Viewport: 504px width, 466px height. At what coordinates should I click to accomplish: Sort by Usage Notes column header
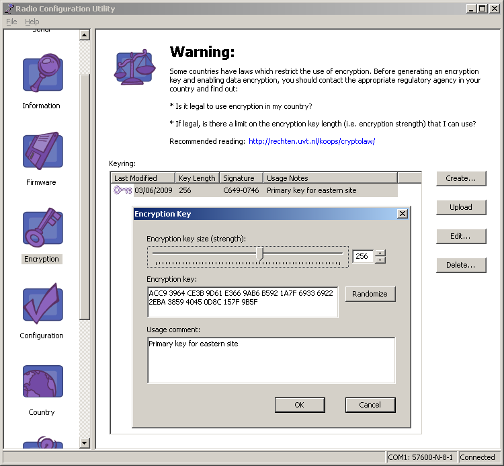pos(330,178)
